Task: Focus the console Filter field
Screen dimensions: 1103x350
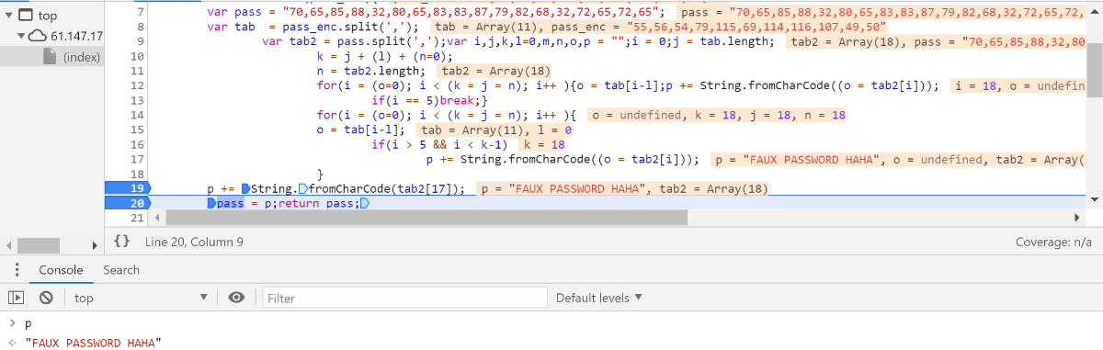Action: 404,298
